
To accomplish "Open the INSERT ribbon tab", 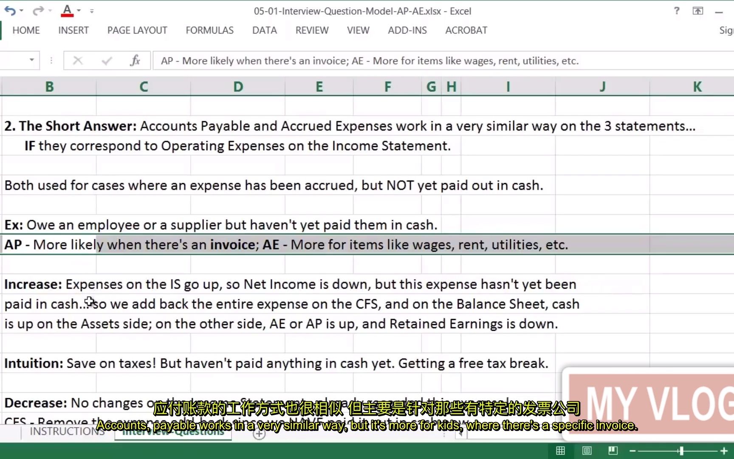I will tap(73, 31).
